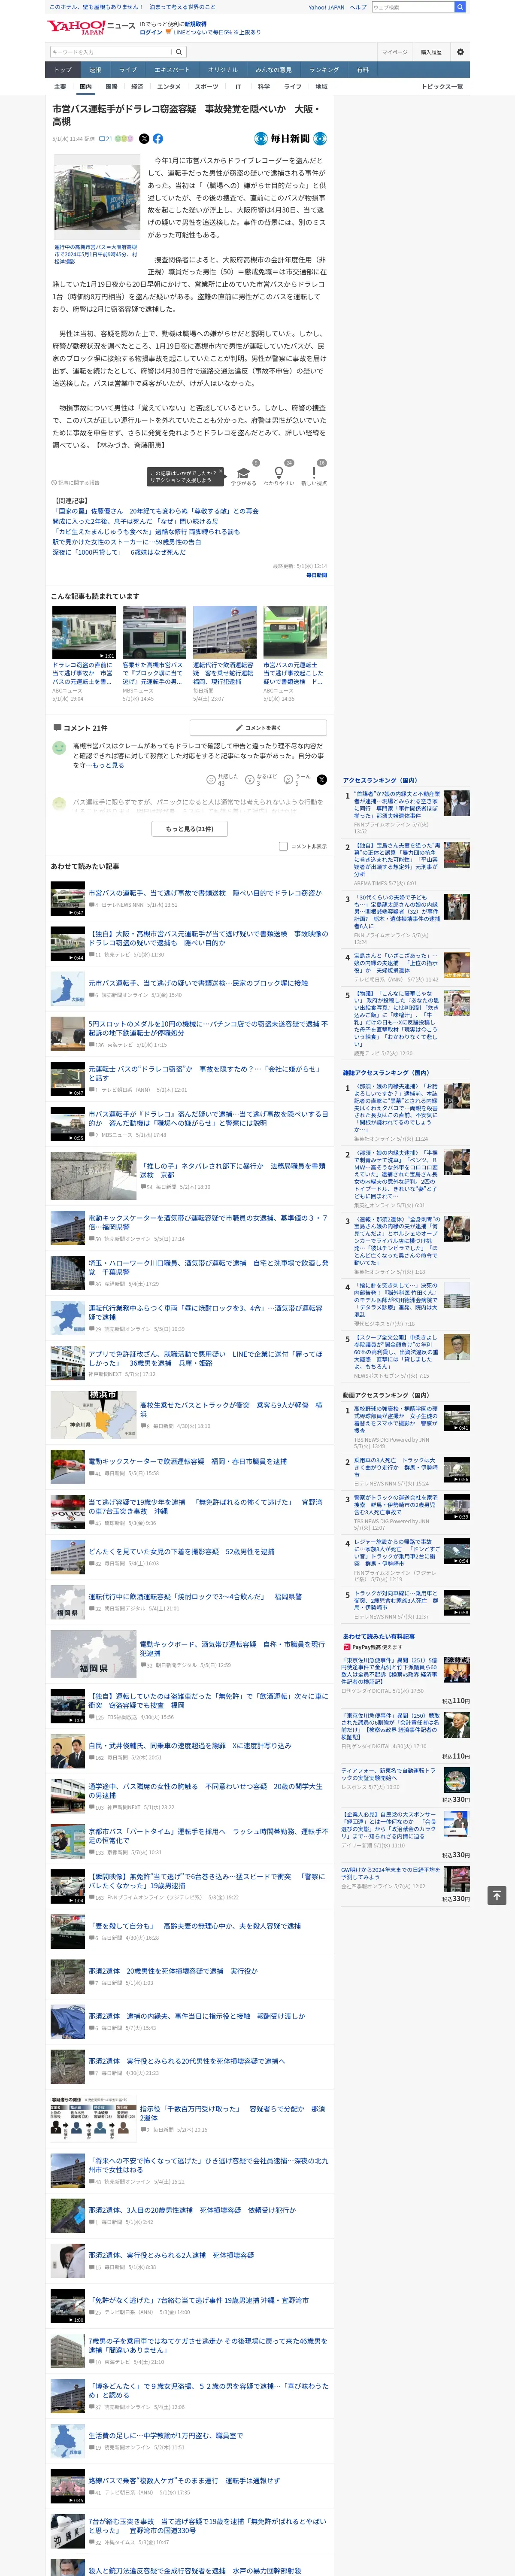
Task: Click 記事に関する報告 report icon link
Action: [76, 483]
